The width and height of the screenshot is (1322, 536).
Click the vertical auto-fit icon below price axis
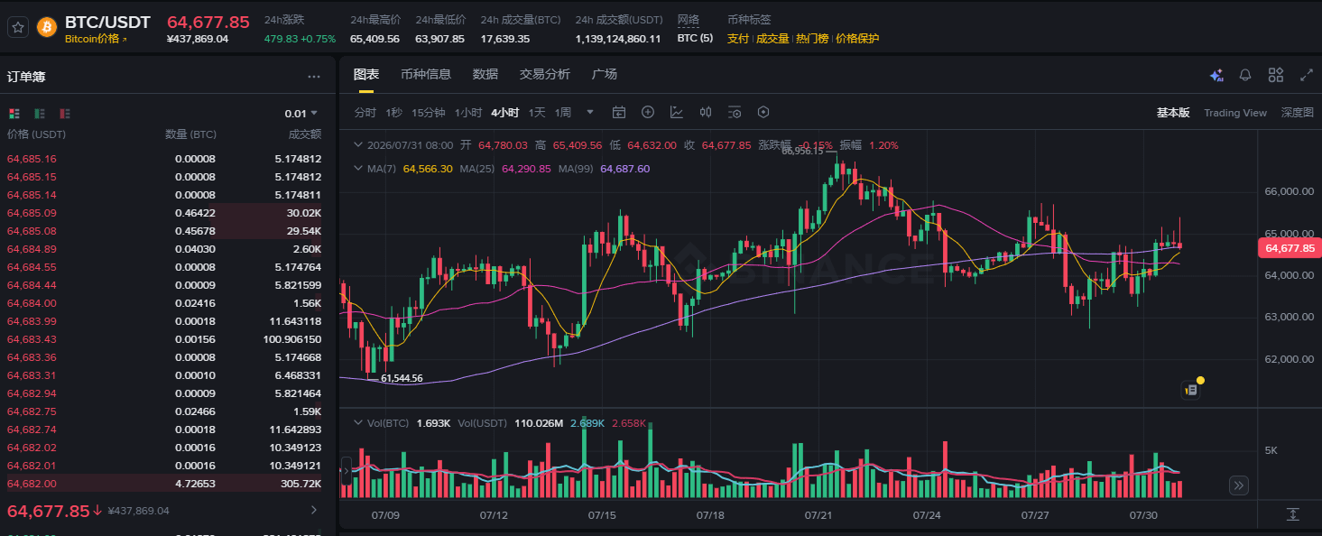[1292, 514]
